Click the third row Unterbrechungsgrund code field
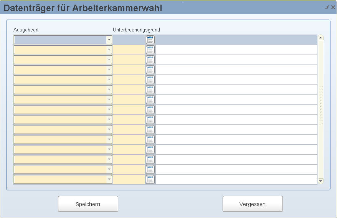This screenshot has width=337, height=218. click(x=129, y=59)
